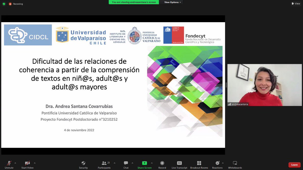Expand the arrow next to Chat

(132, 163)
